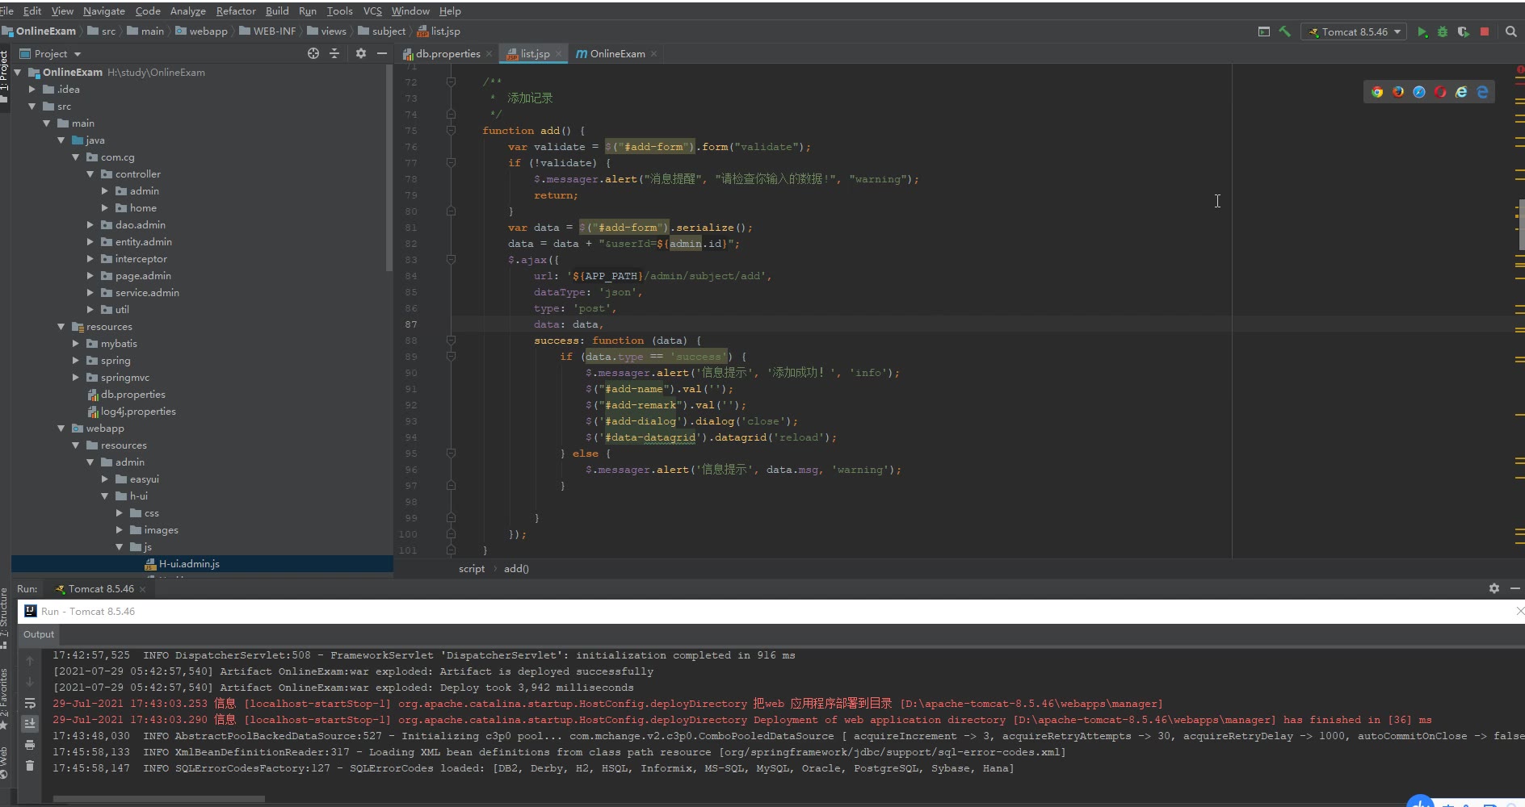Build the project with the hammer icon
This screenshot has height=807, width=1525.
tap(1284, 31)
